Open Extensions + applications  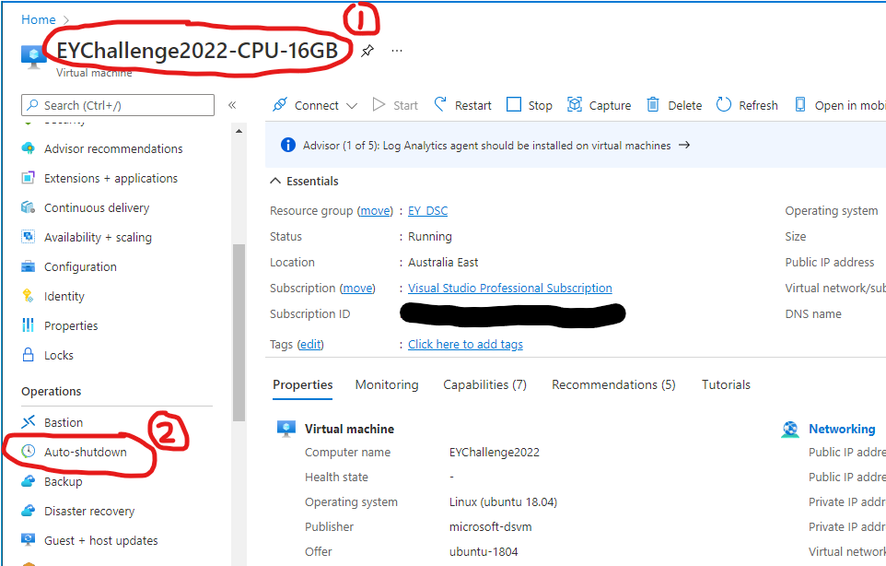pyautogui.click(x=111, y=178)
